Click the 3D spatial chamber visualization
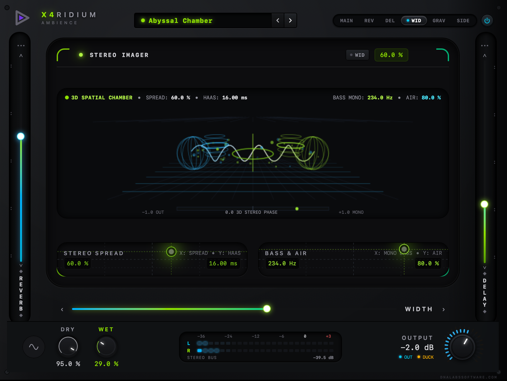The width and height of the screenshot is (507, 381). [253, 153]
